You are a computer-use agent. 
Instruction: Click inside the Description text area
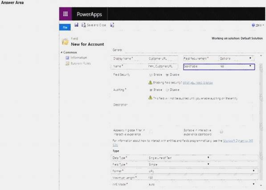200,112
